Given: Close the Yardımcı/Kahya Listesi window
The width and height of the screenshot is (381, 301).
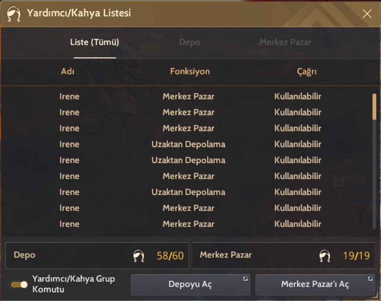Looking at the screenshot, I should tap(367, 14).
